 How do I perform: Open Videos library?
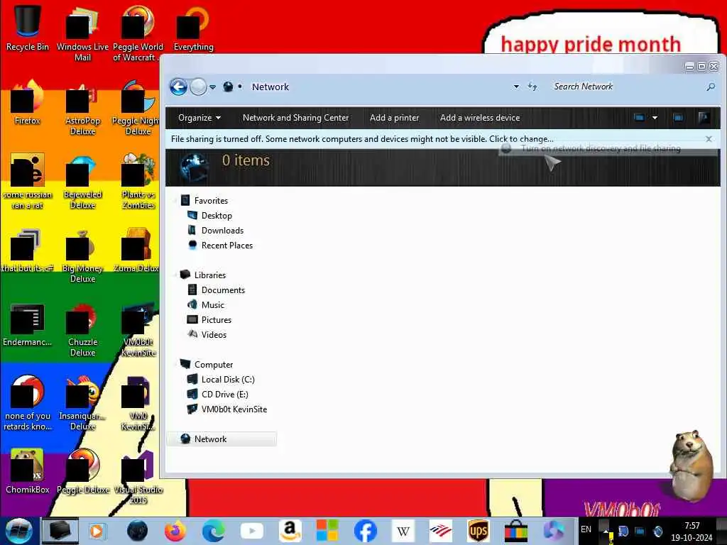click(x=214, y=335)
